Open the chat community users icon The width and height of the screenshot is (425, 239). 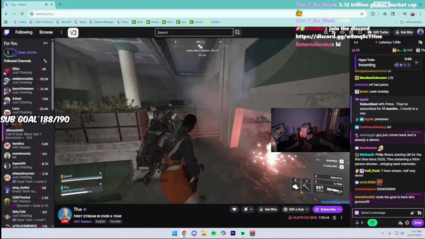click(420, 42)
